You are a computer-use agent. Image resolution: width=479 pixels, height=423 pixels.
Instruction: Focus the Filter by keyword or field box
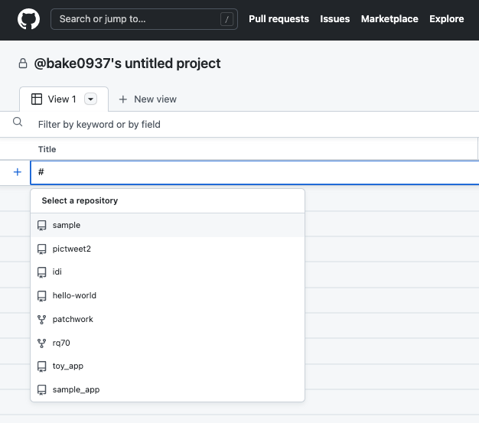(x=256, y=125)
